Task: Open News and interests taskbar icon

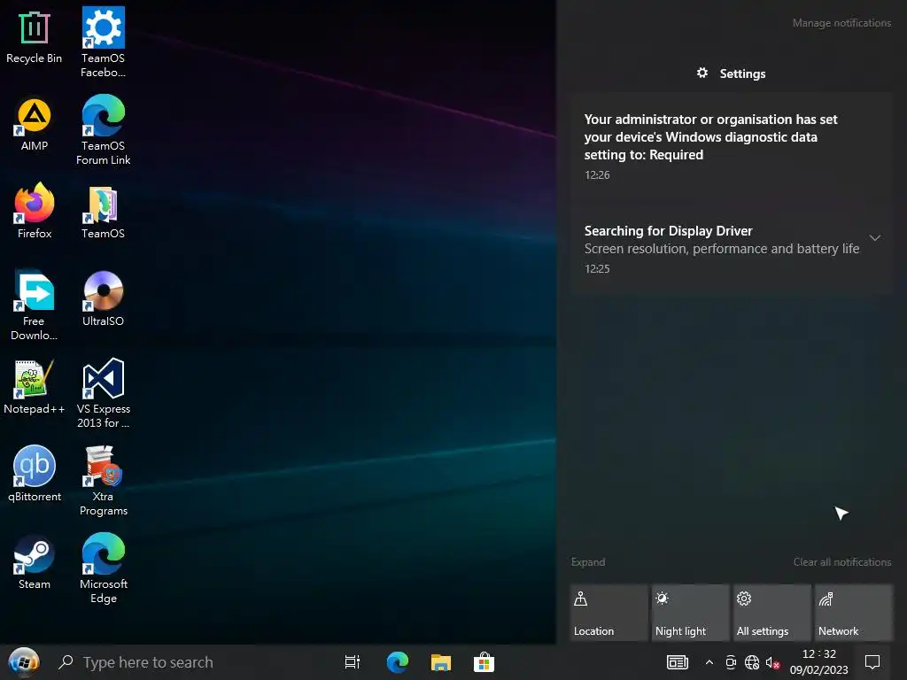Action: point(677,662)
